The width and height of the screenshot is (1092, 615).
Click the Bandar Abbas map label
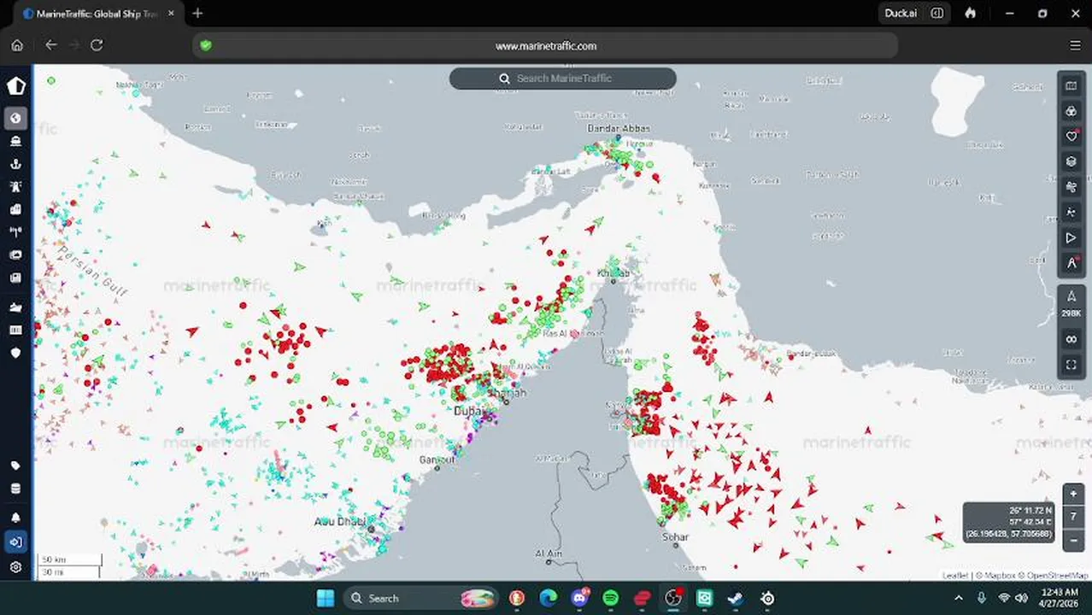pyautogui.click(x=619, y=129)
